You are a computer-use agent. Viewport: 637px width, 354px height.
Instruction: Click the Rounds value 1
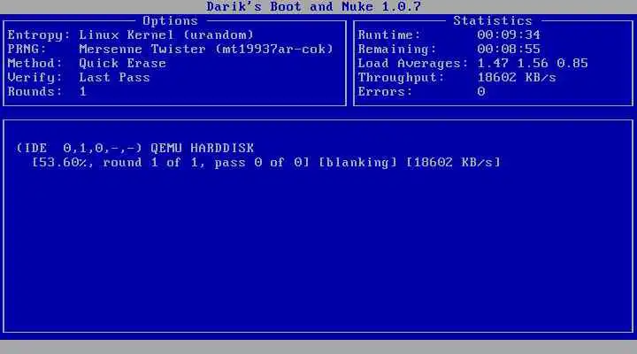point(83,91)
